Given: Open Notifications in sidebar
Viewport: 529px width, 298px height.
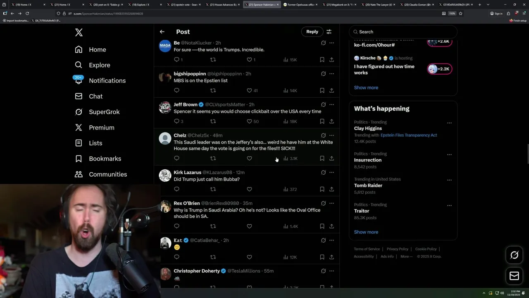Looking at the screenshot, I should click(x=100, y=81).
